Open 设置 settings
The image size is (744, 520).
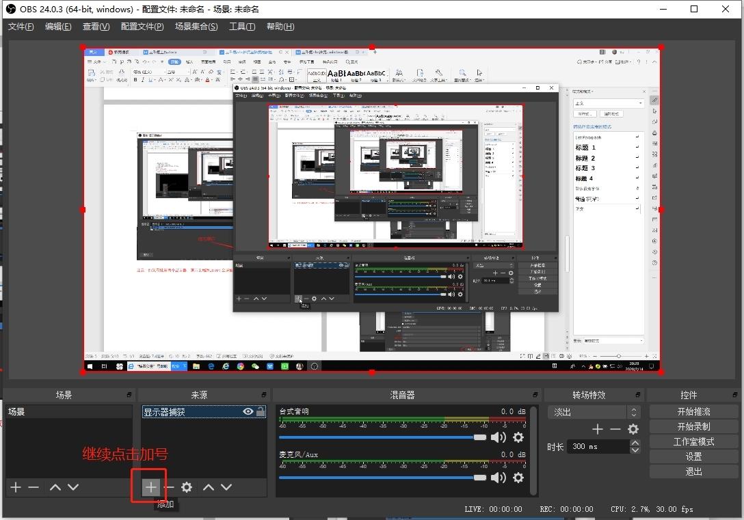click(693, 456)
